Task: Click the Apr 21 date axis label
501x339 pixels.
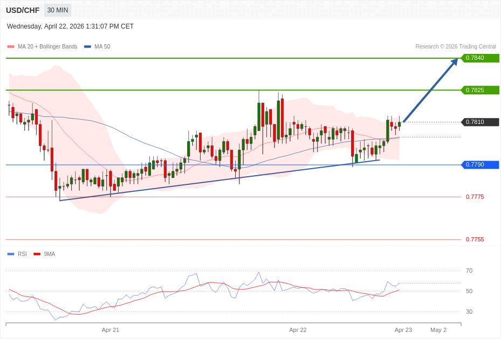Action: click(111, 330)
